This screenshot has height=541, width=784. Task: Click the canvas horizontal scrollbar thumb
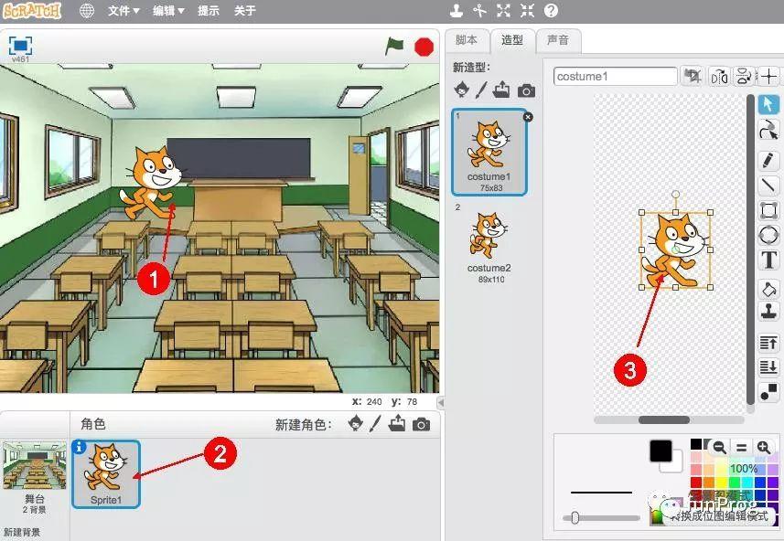tap(664, 419)
